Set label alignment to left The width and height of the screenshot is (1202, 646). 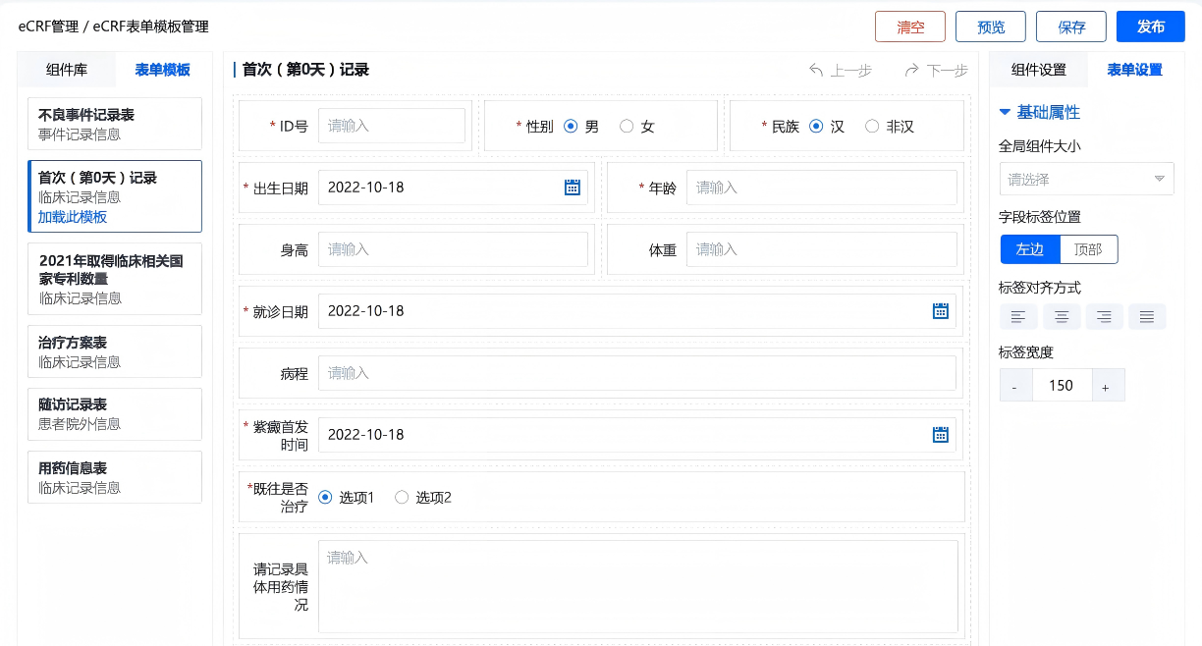tap(1018, 316)
